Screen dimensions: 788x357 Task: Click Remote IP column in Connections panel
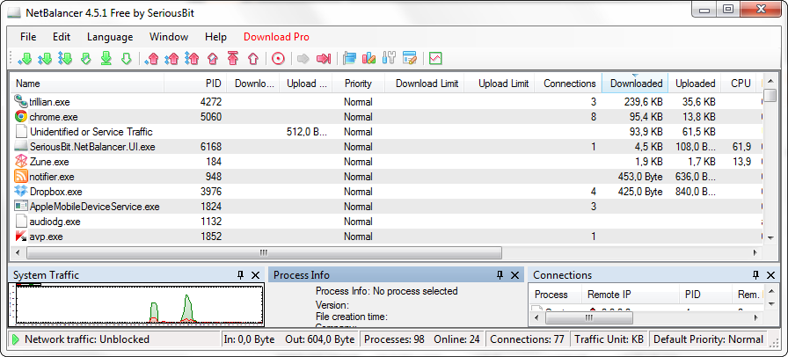(x=631, y=295)
